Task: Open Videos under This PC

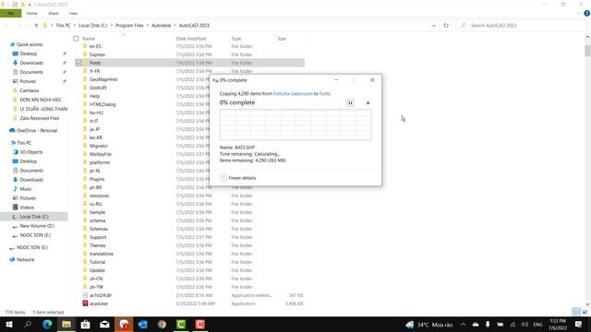Action: tap(27, 207)
